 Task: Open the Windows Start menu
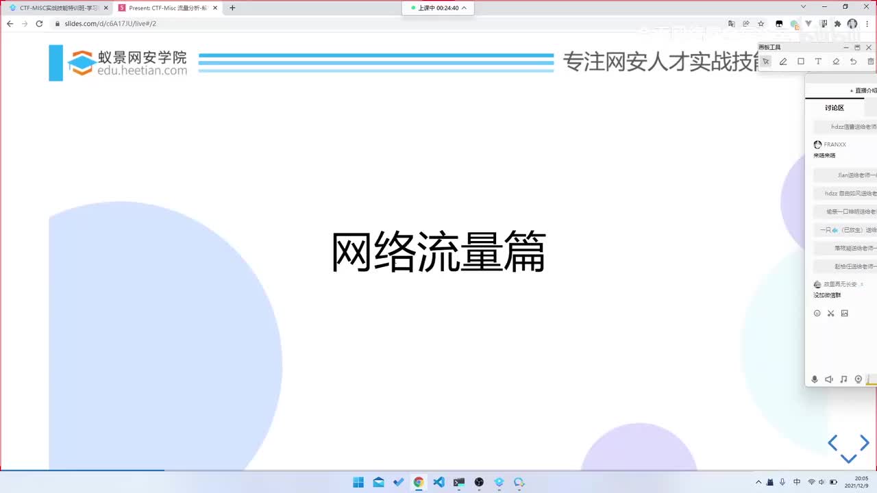click(x=358, y=482)
